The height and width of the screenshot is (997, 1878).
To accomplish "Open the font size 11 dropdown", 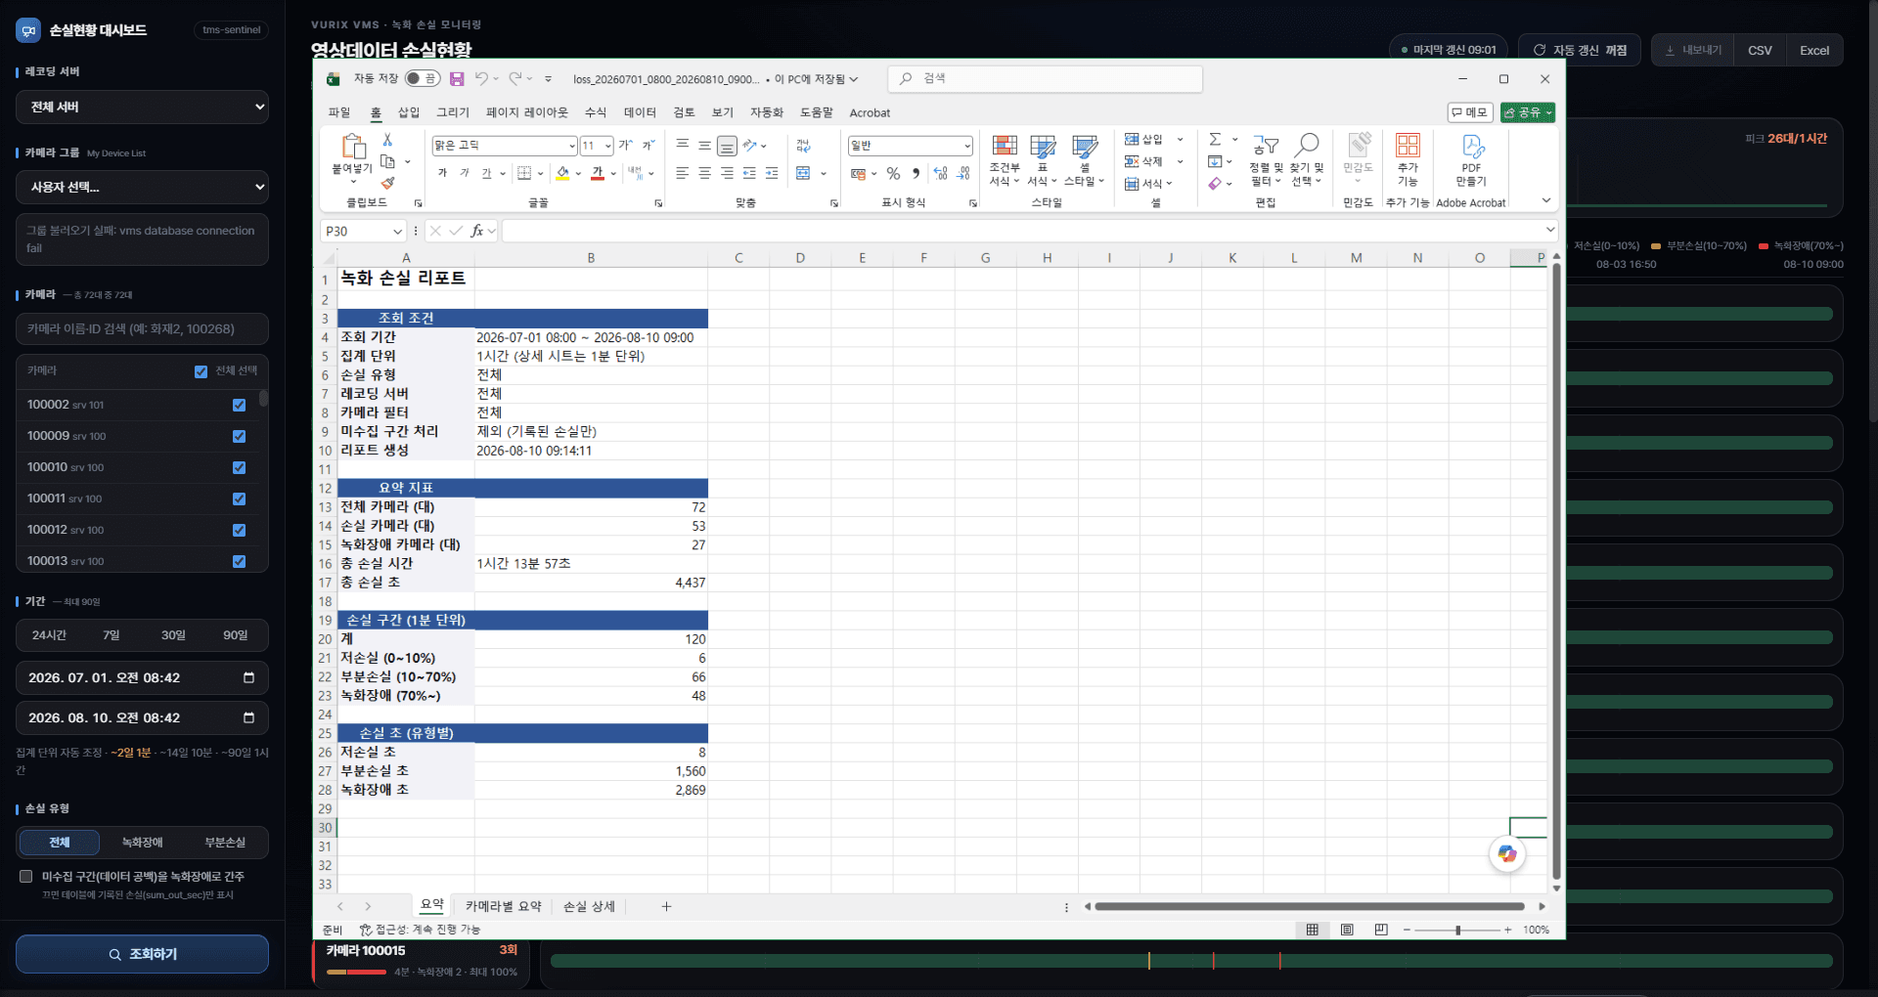I will (x=607, y=146).
